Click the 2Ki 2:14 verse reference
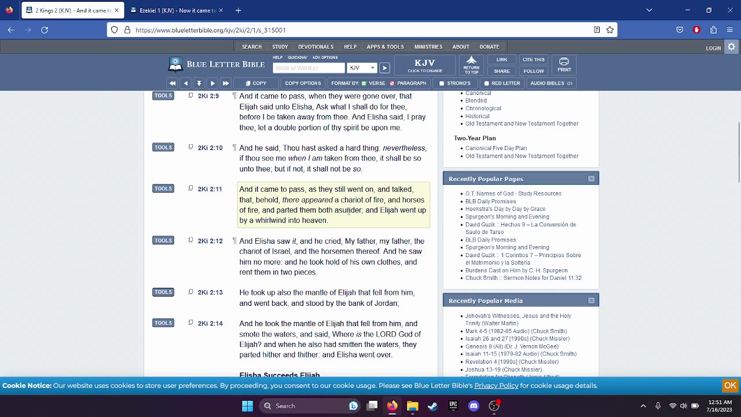The width and height of the screenshot is (741, 417). [x=210, y=324]
